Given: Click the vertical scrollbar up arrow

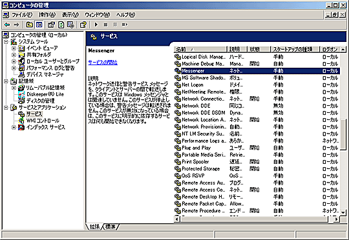Looking at the screenshot, I should pyautogui.click(x=343, y=49).
